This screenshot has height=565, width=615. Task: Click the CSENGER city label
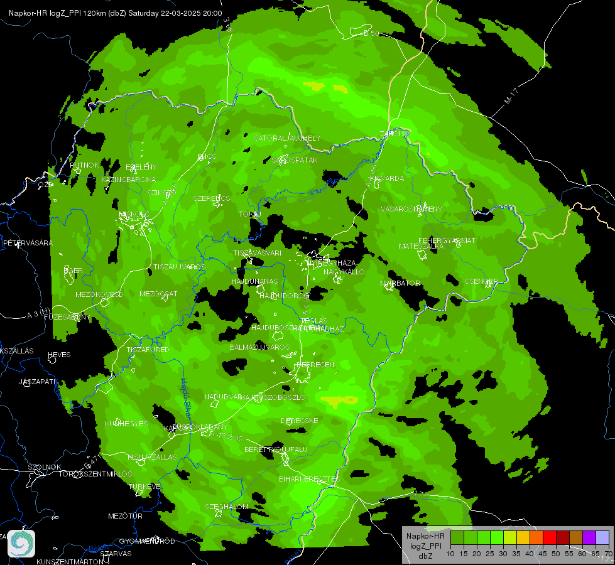click(x=481, y=281)
